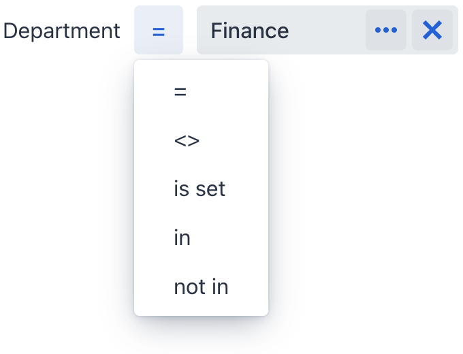This screenshot has height=354, width=463.
Task: Clear the Finance value using blue X
Action: pyautogui.click(x=432, y=30)
